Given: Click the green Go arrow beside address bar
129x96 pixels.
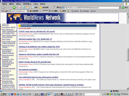Looking at the screenshot, I should click(x=123, y=8).
